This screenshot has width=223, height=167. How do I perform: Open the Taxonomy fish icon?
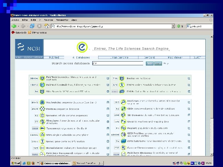[42, 128]
